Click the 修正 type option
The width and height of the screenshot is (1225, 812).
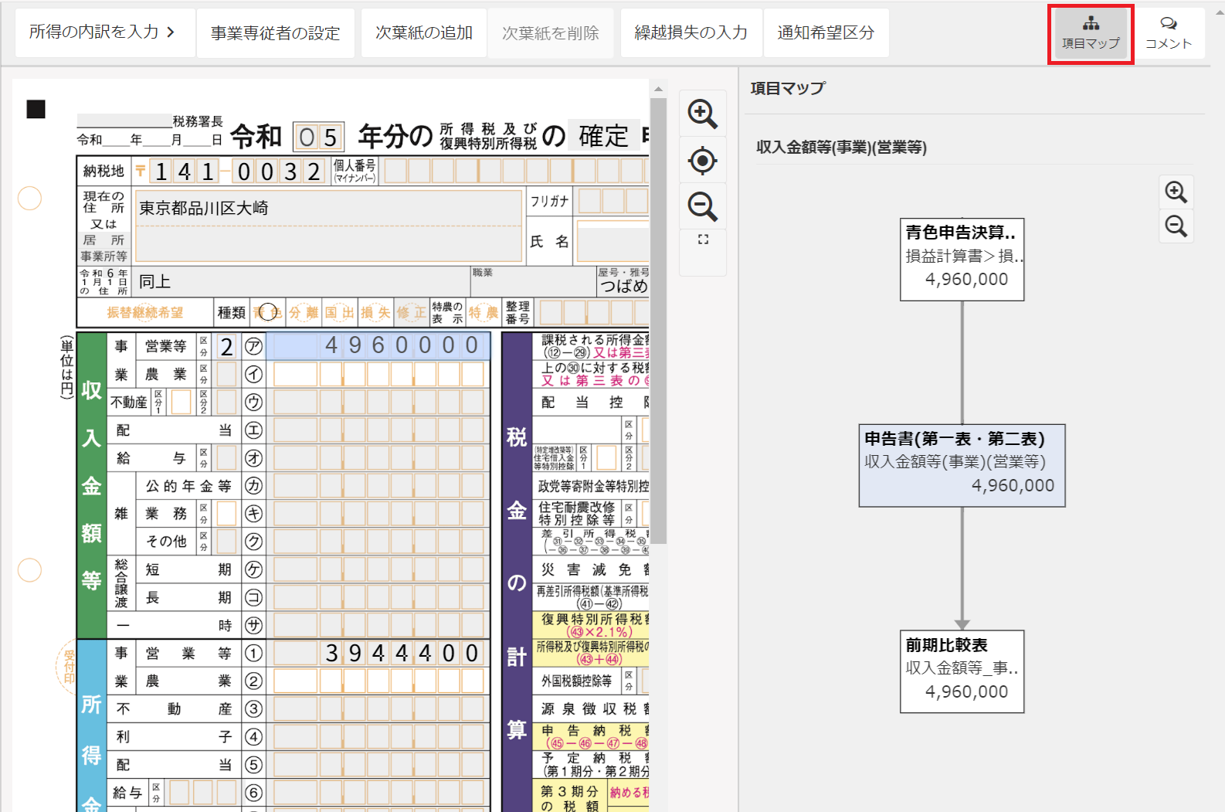pos(411,312)
